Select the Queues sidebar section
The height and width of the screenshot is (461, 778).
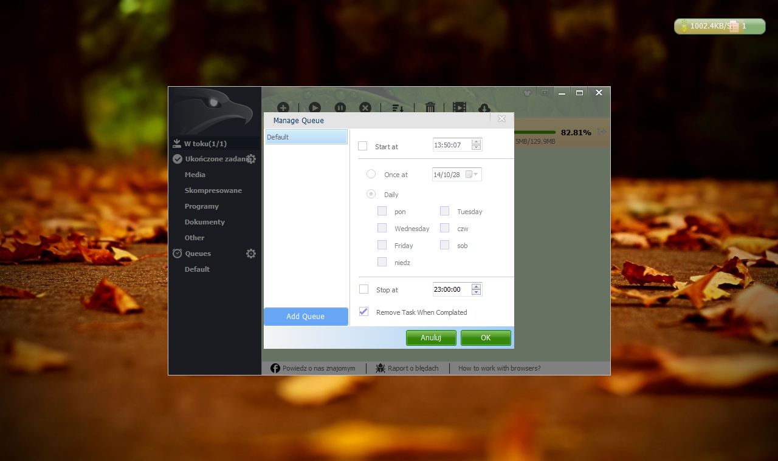click(x=198, y=254)
